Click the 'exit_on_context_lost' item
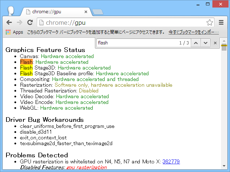Image resolution: width=230 pixels, height=172 pixels. 43,138
